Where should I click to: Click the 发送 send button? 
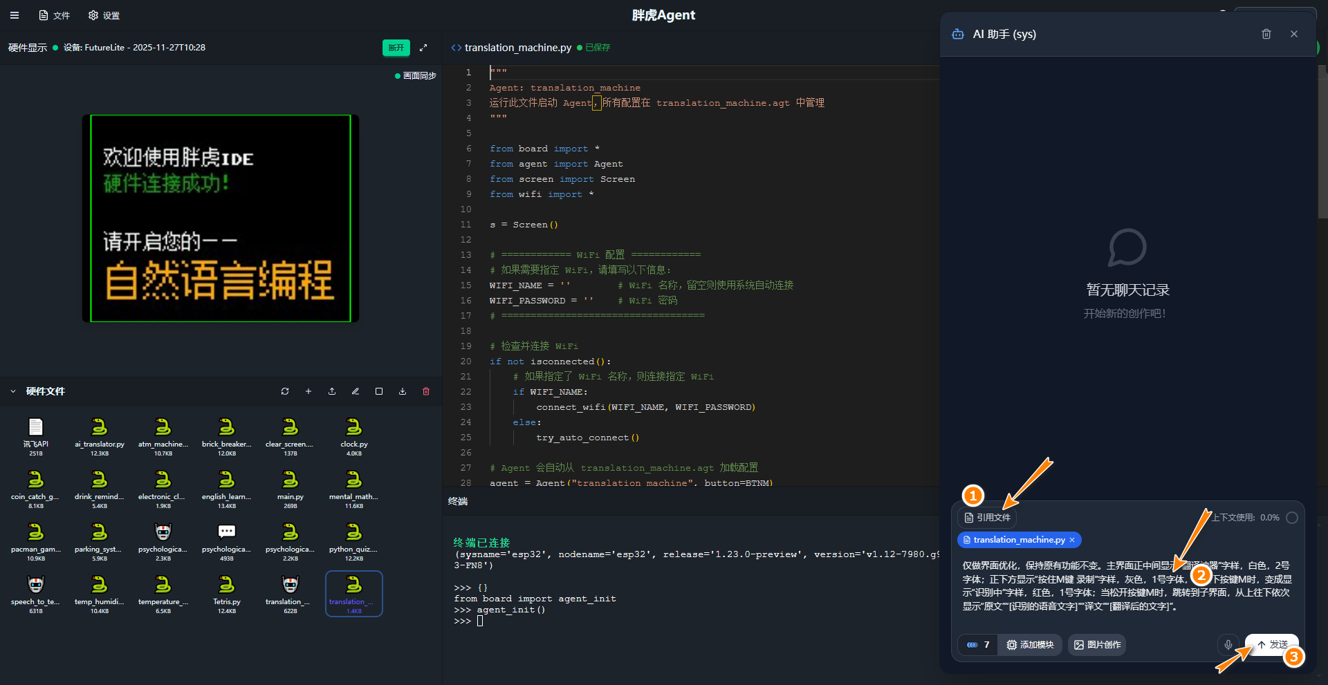[x=1271, y=644]
